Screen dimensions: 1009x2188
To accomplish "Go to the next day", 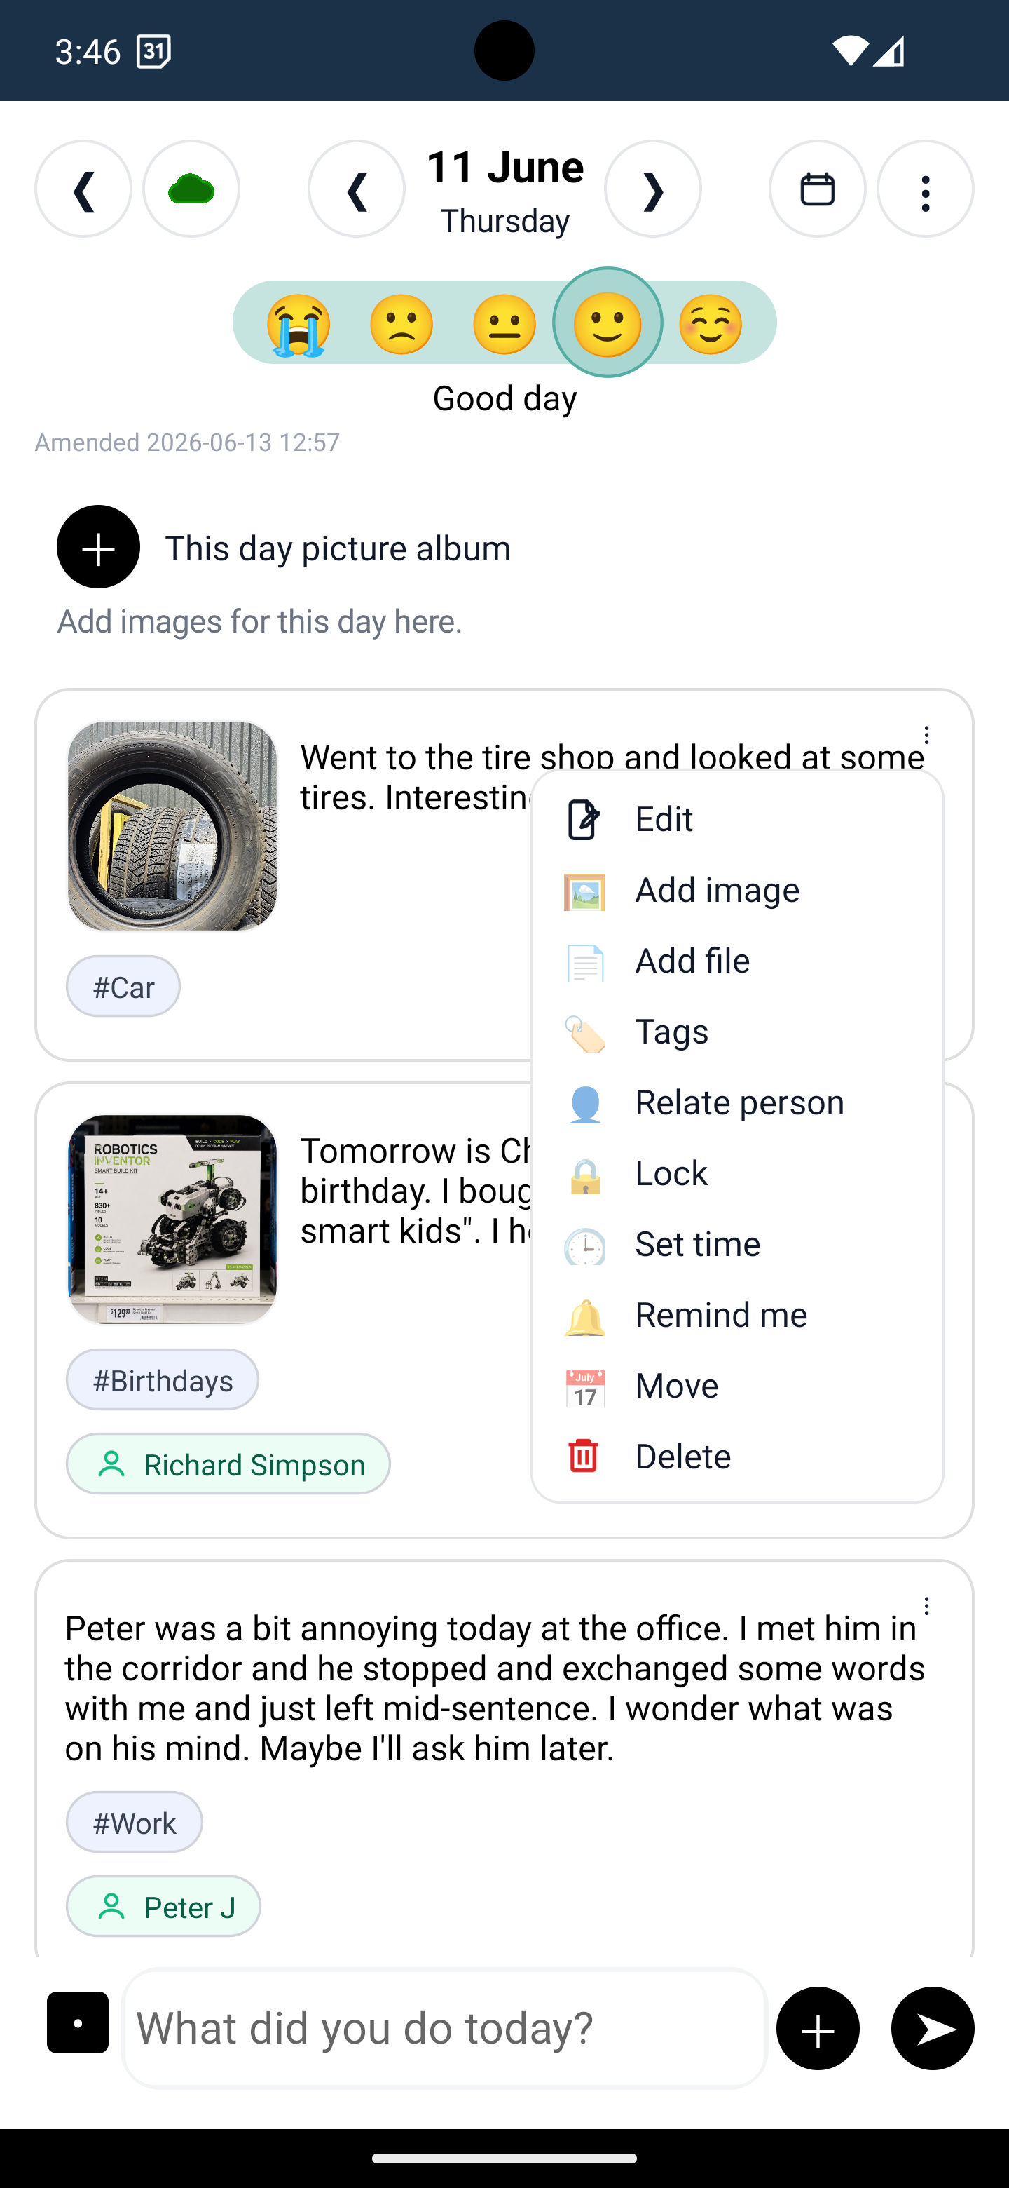I will click(x=652, y=189).
